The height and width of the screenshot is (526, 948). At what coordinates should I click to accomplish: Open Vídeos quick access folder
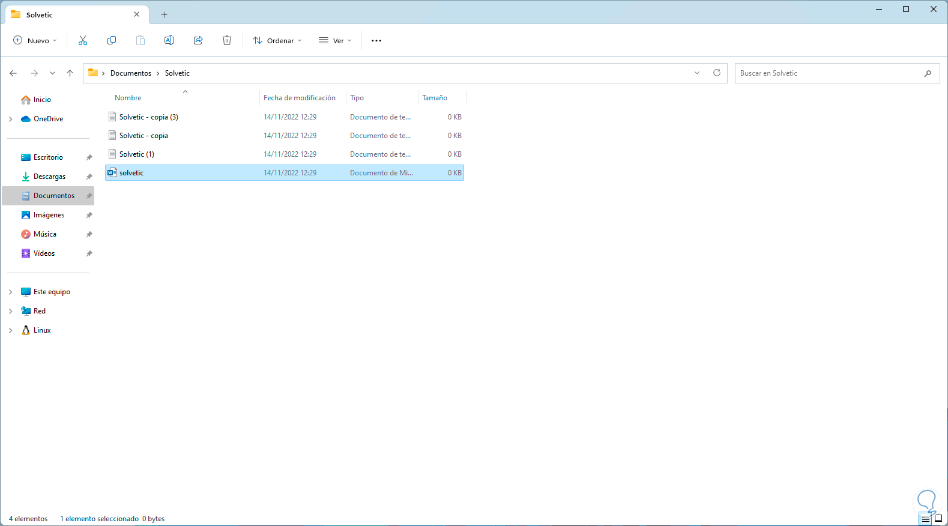44,253
